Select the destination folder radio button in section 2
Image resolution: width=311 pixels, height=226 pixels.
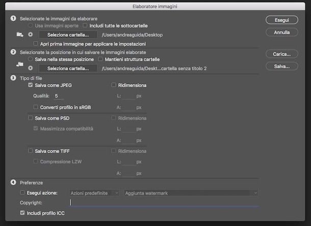tap(31, 68)
